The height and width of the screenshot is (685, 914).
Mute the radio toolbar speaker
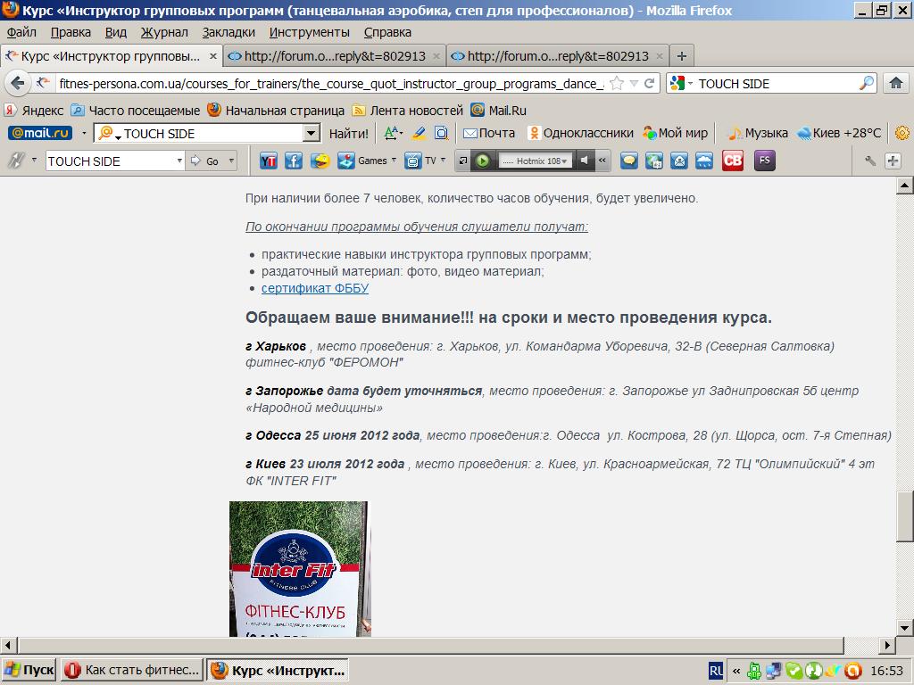click(584, 161)
